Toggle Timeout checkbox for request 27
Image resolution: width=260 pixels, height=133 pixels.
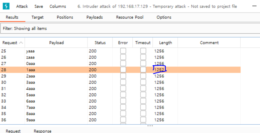[143, 63]
